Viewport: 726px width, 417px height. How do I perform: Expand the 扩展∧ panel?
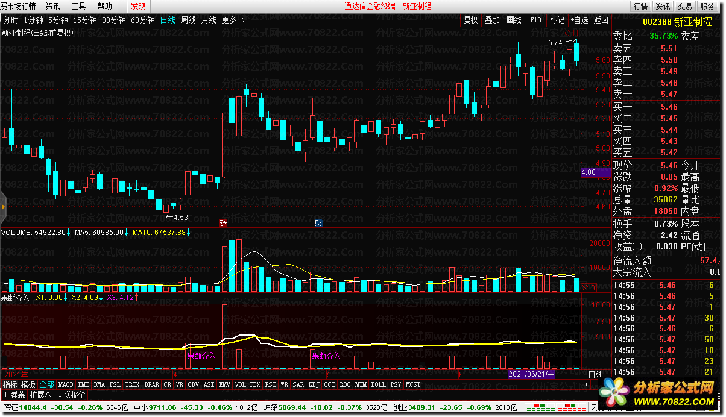point(42,395)
